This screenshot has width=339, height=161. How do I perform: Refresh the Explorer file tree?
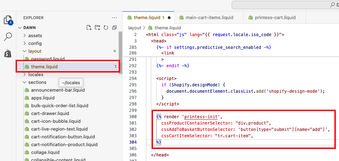[x=106, y=28]
